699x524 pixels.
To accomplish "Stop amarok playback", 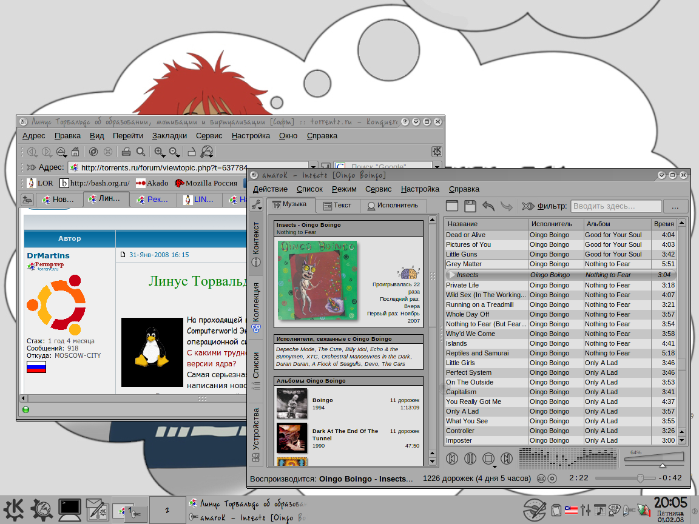I will click(x=488, y=458).
